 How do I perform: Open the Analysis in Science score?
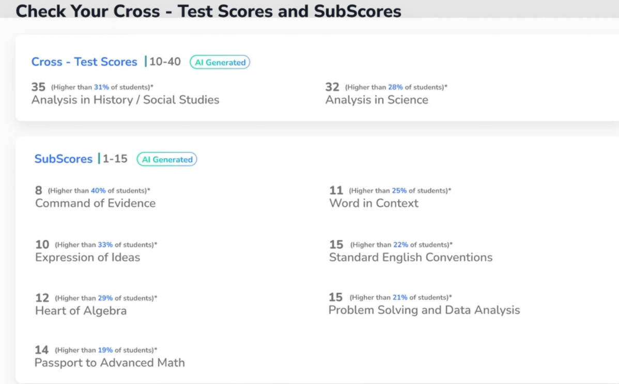click(x=377, y=100)
